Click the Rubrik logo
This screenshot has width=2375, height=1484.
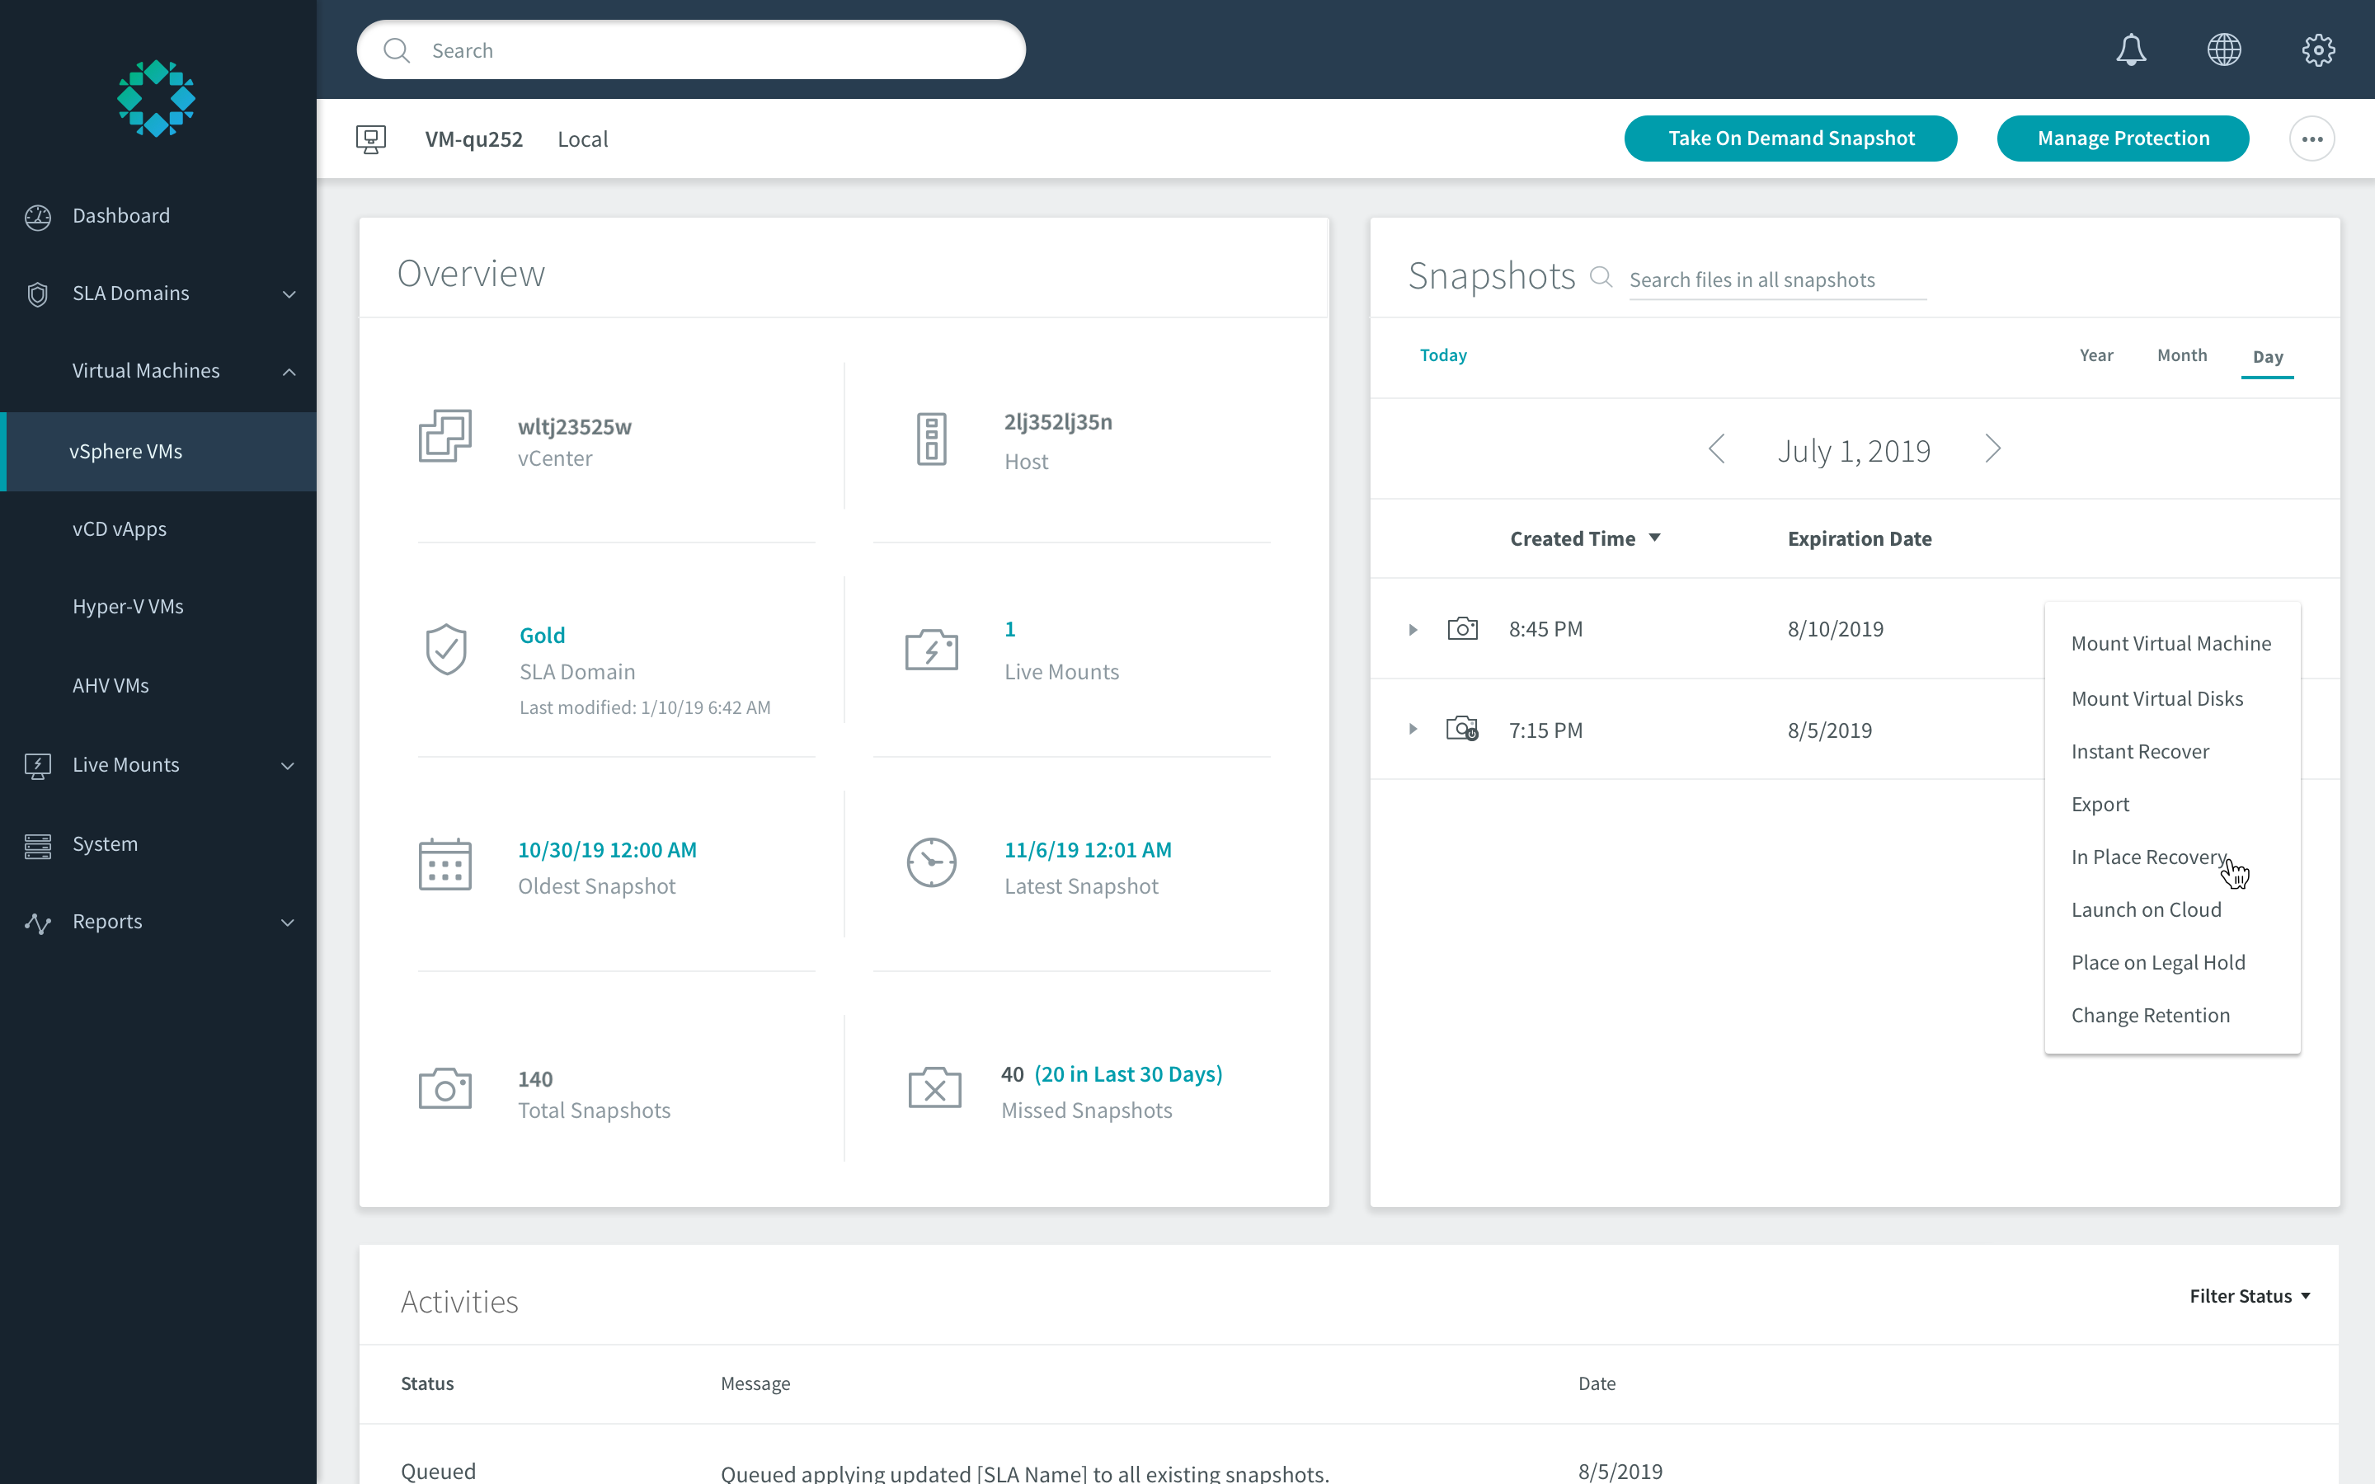tap(157, 98)
